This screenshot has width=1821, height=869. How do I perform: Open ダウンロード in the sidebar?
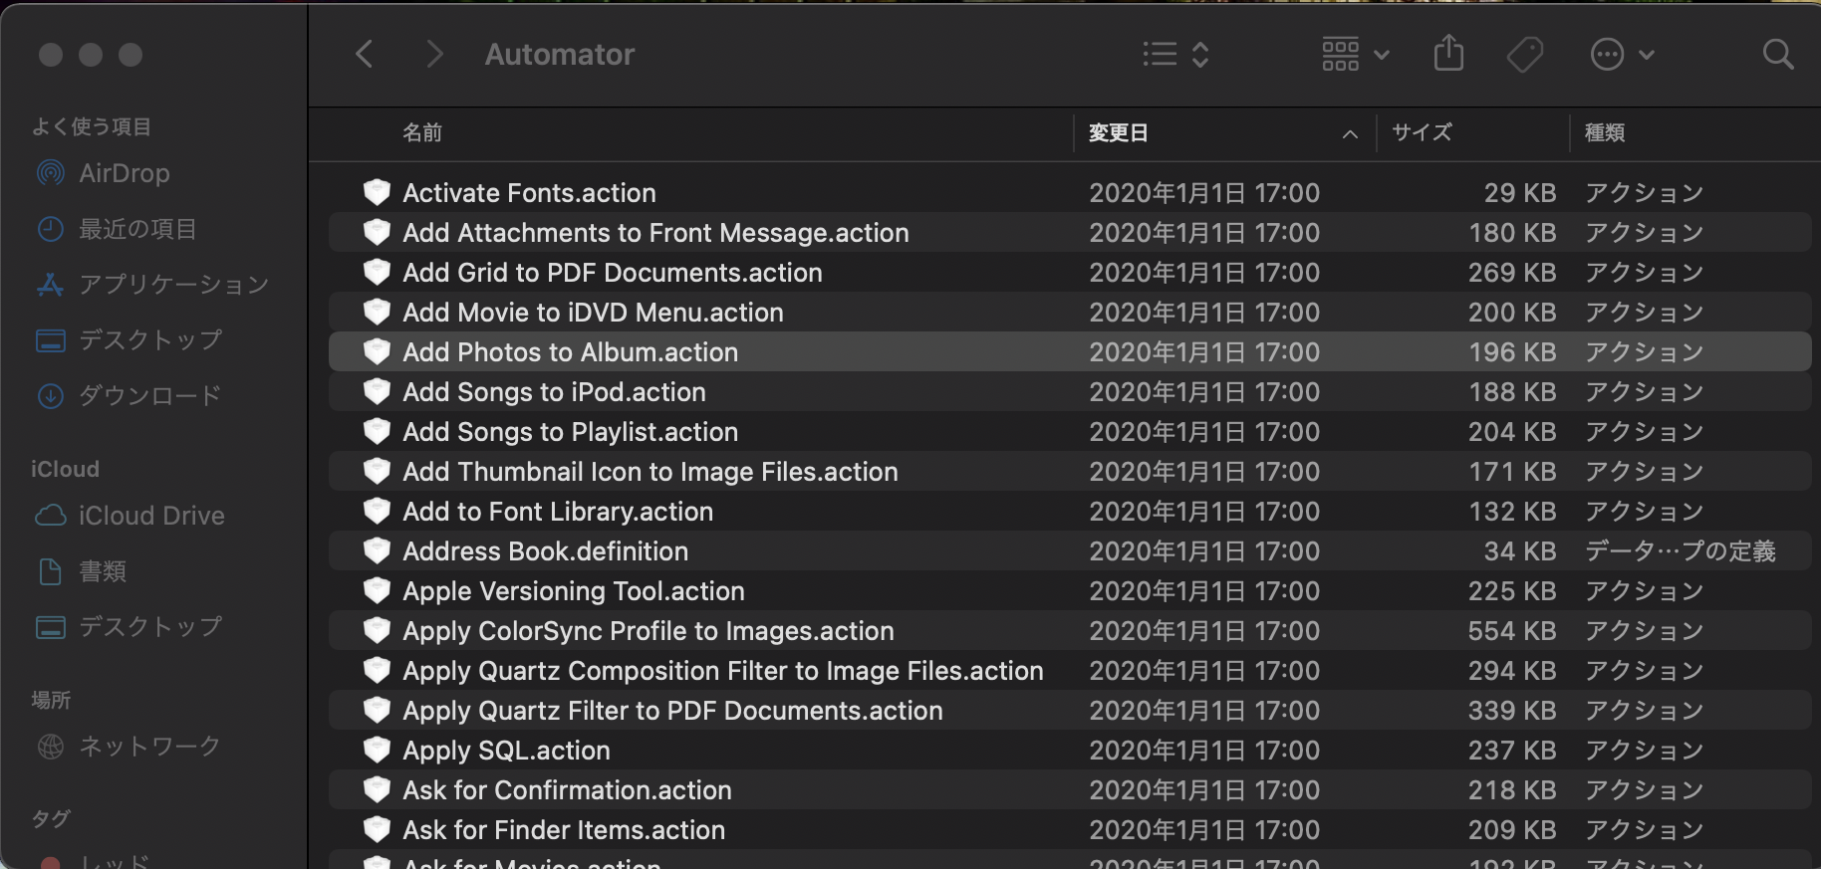click(x=149, y=396)
